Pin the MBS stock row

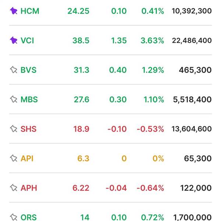14,99
